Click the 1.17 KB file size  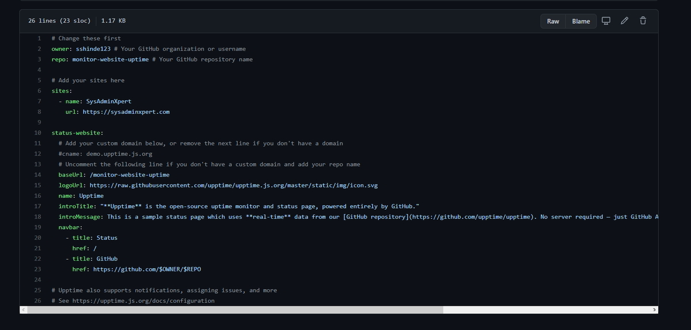pyautogui.click(x=113, y=21)
